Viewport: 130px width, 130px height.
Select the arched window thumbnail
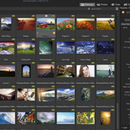(26, 71)
